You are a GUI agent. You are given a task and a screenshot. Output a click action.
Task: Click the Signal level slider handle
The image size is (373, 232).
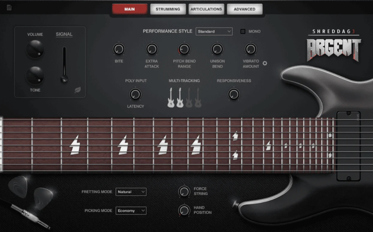64,79
